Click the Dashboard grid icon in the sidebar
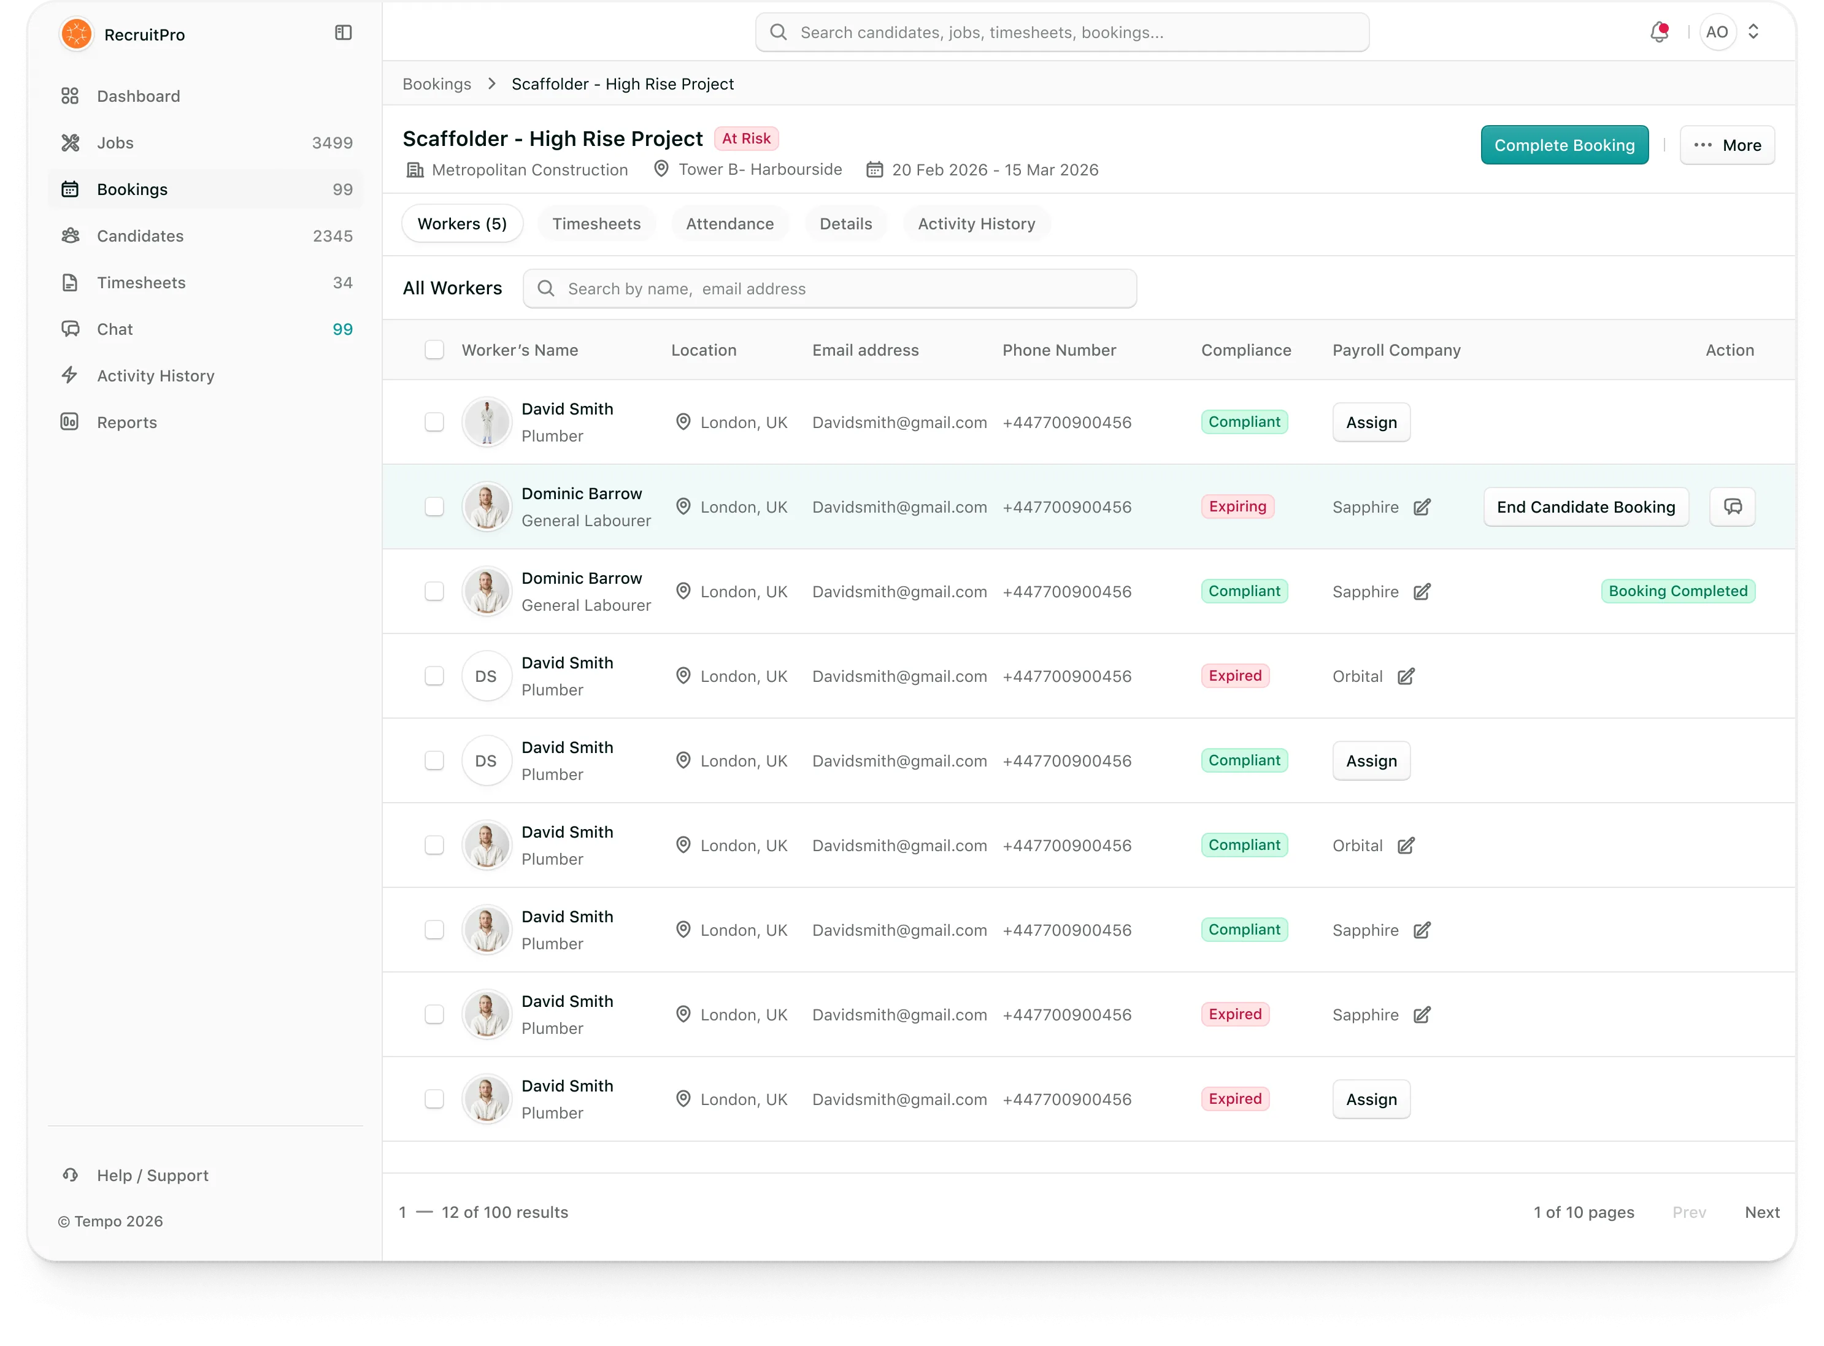Image resolution: width=1824 pixels, height=1346 pixels. [x=70, y=96]
